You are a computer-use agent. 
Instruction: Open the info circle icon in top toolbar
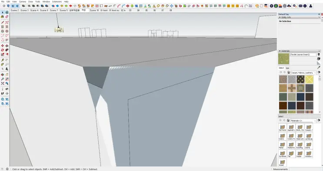point(305,6)
